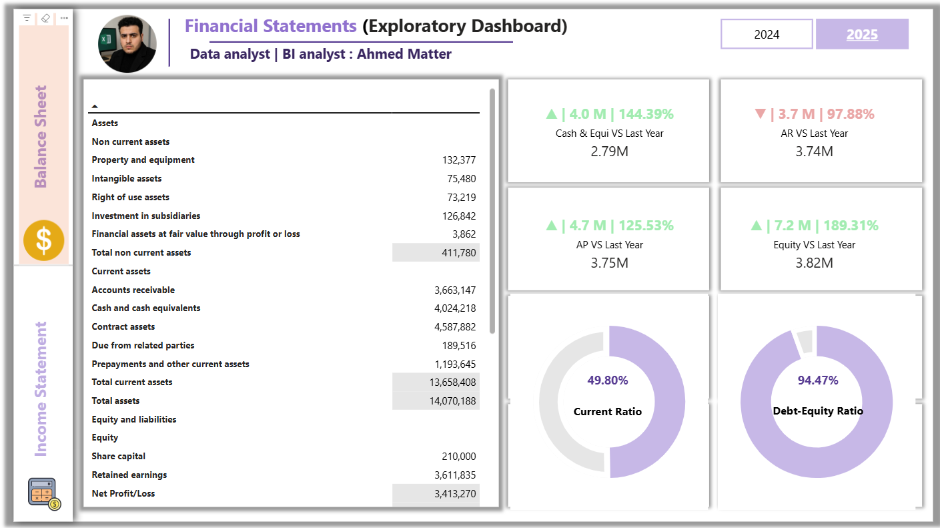
Task: Click the 'Right of use assets' row label
Action: [131, 198]
